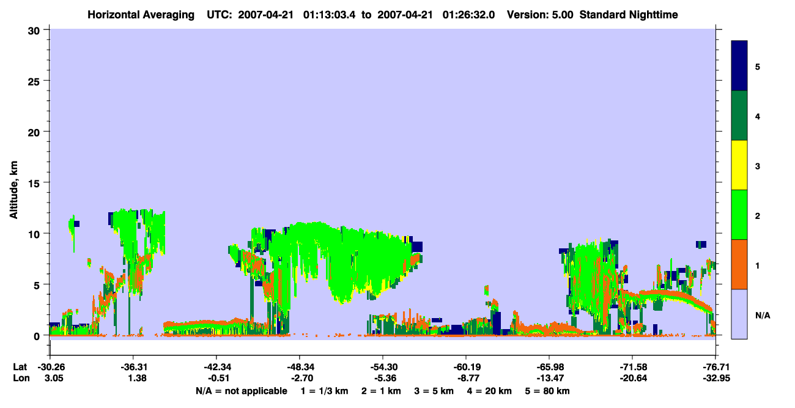Click the color bar number label 1
Screen dimensions: 795x408
(758, 265)
